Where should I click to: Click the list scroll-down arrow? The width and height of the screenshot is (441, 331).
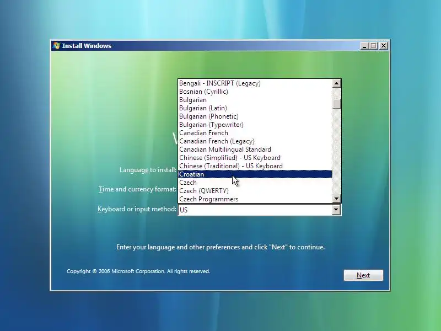(x=337, y=199)
